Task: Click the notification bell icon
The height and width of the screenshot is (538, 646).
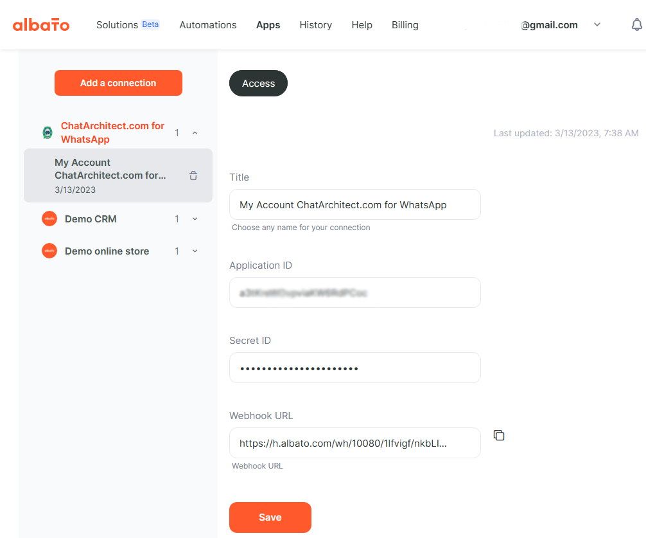Action: point(636,24)
